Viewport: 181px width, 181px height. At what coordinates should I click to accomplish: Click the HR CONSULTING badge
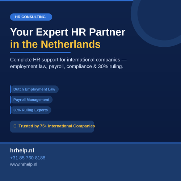[31, 17]
